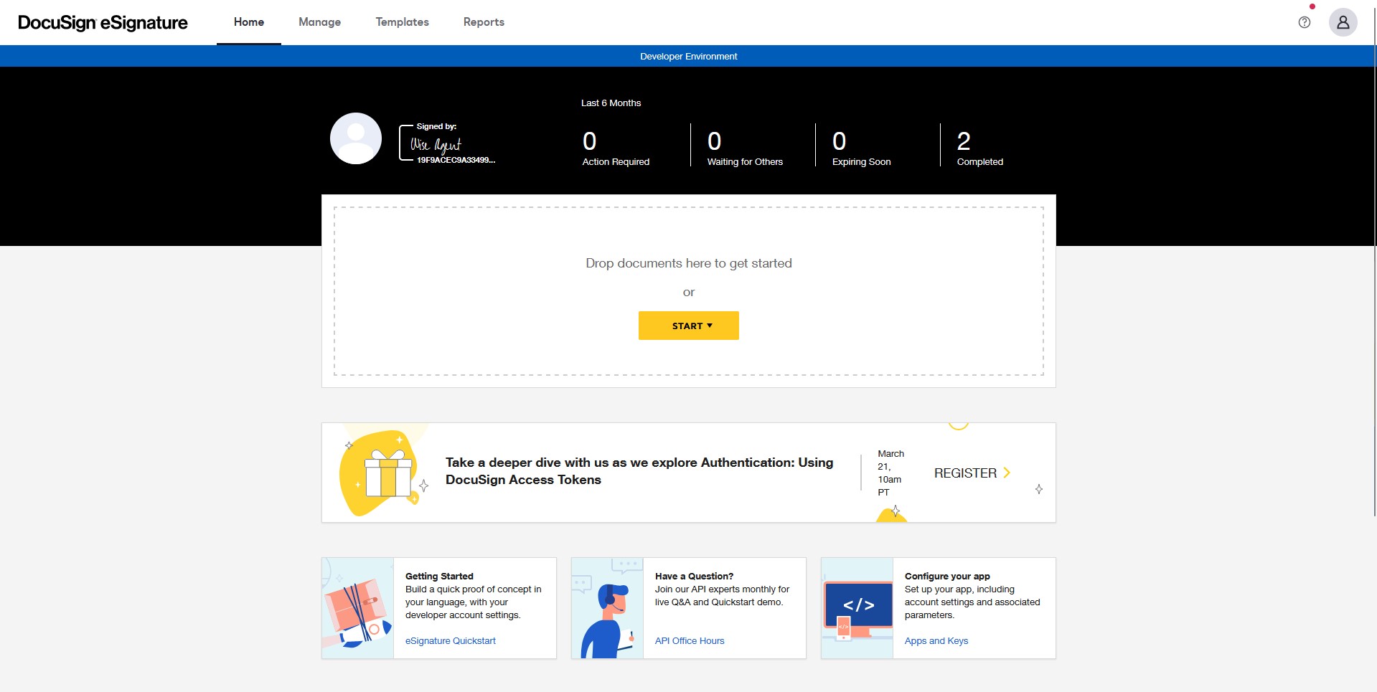View Expiring Soon envelopes count
This screenshot has width=1377, height=692.
click(861, 148)
